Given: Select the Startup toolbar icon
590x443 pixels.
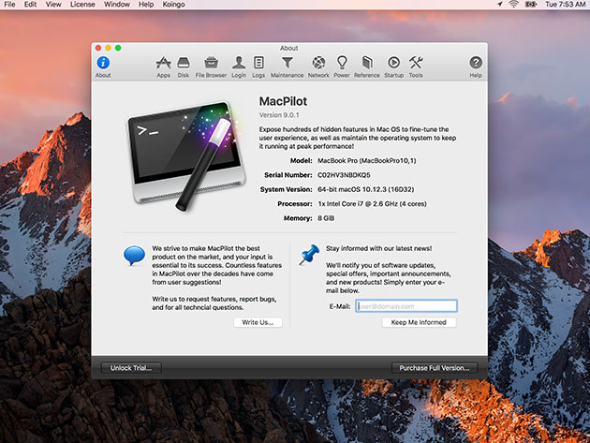Looking at the screenshot, I should click(393, 64).
